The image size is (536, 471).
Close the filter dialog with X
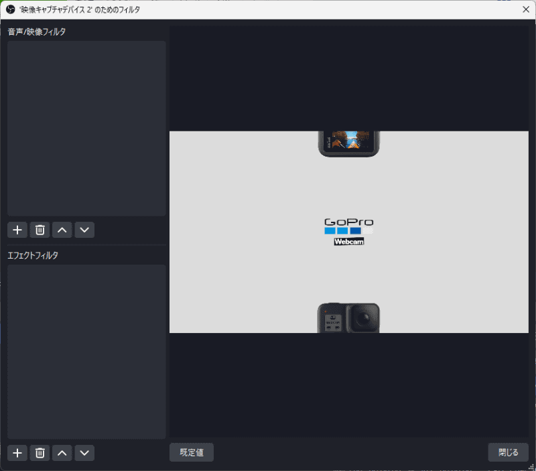pos(526,9)
